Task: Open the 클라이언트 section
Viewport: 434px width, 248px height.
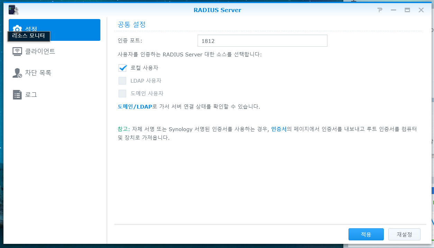Action: pos(54,52)
